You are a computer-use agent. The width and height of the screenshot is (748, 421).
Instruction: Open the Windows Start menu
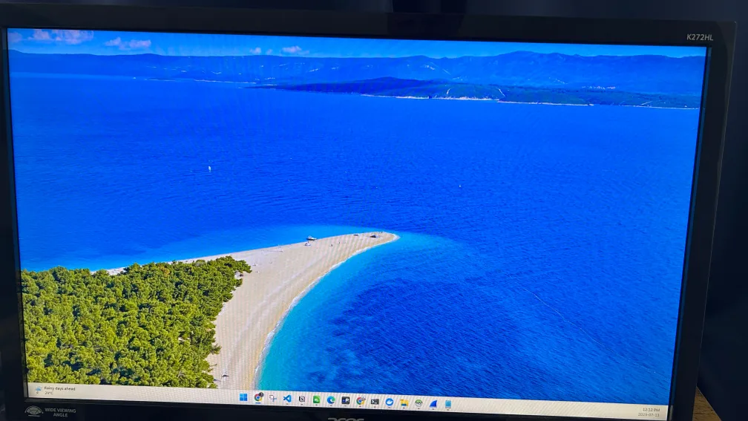coord(243,397)
